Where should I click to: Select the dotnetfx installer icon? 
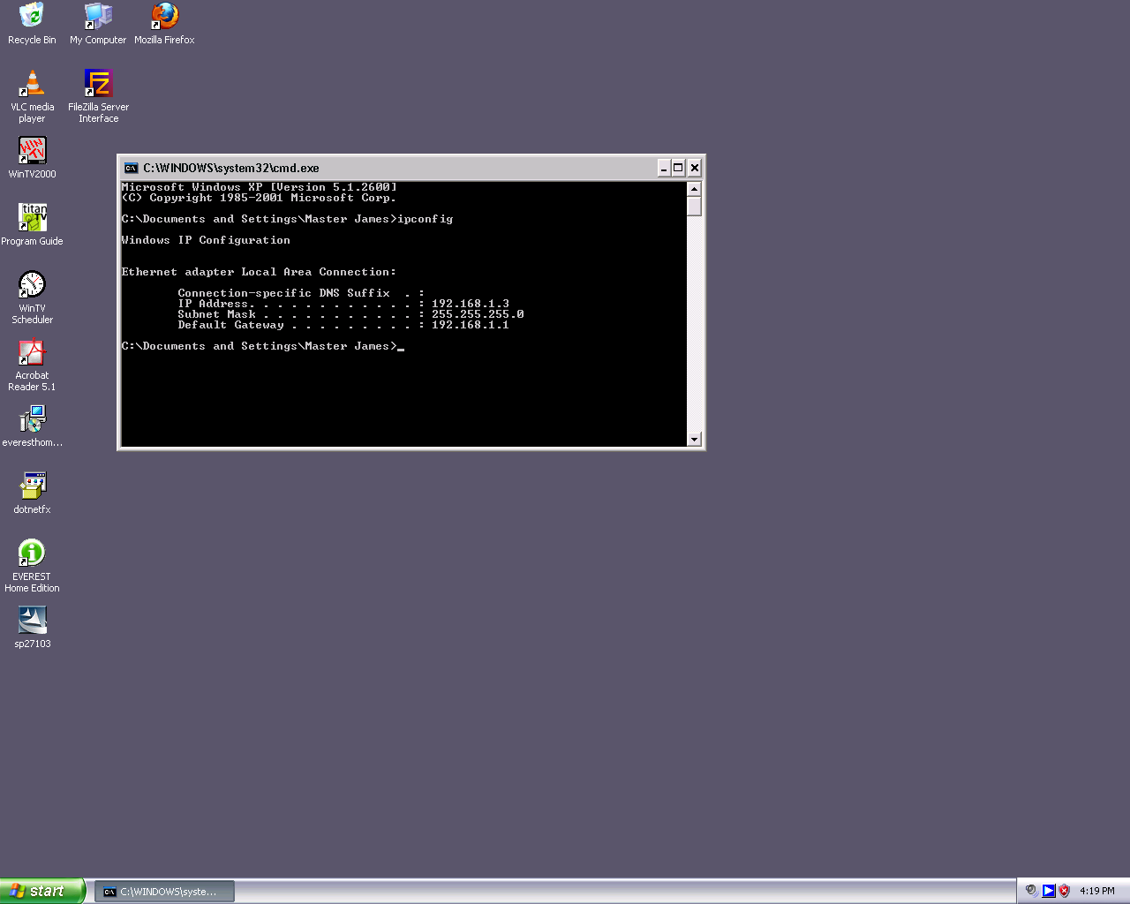point(32,486)
